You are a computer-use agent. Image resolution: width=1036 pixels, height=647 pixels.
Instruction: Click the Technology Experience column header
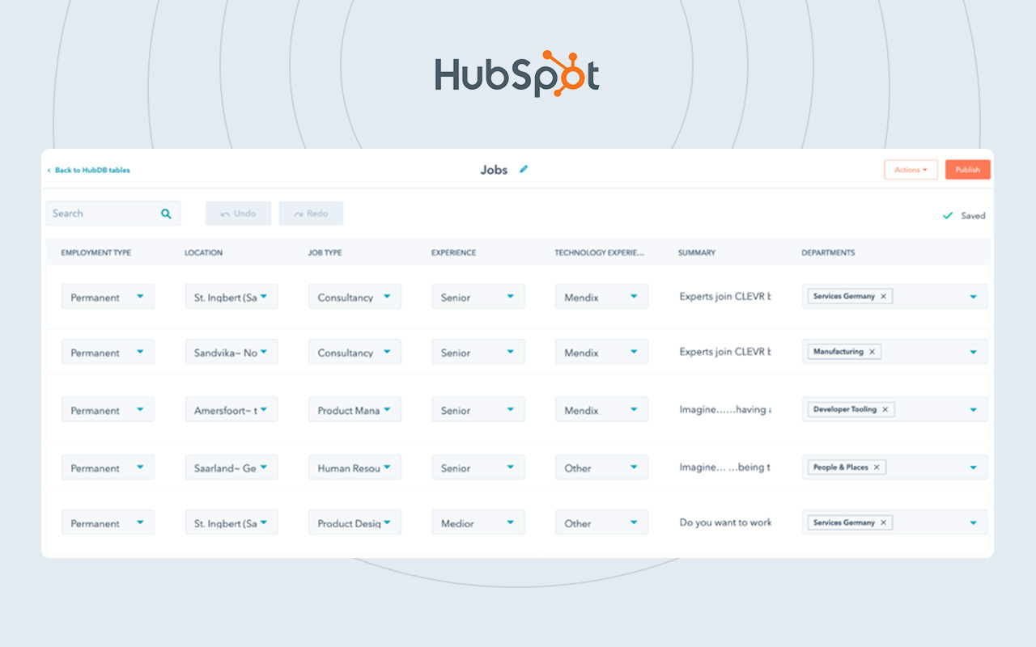pos(600,252)
